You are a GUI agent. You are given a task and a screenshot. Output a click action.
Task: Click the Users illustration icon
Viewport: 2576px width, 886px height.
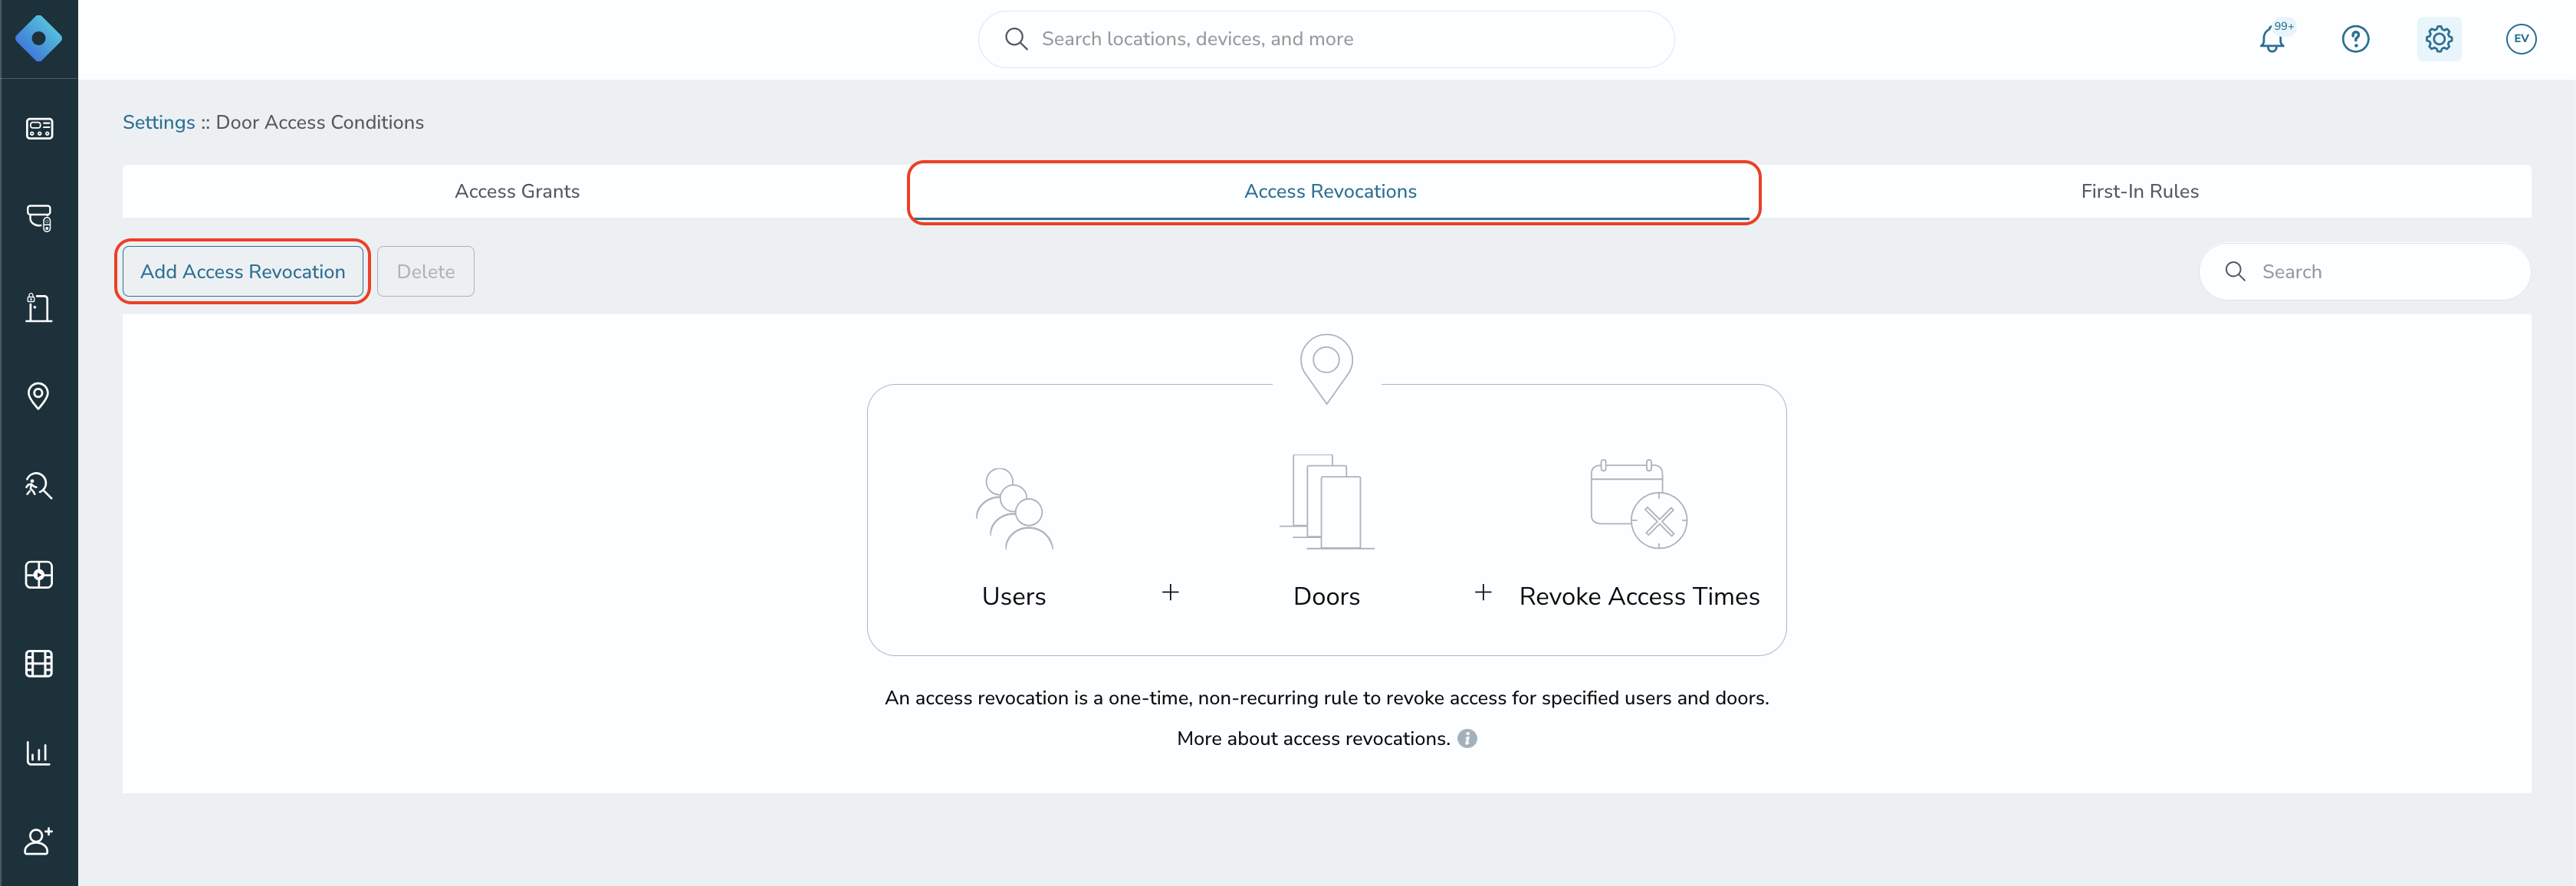(1014, 509)
